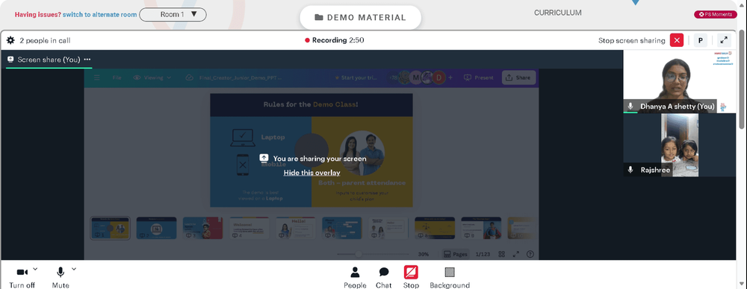Image resolution: width=747 pixels, height=289 pixels.
Task: Click Canva cloud save status icon
Action: pyautogui.click(x=189, y=77)
